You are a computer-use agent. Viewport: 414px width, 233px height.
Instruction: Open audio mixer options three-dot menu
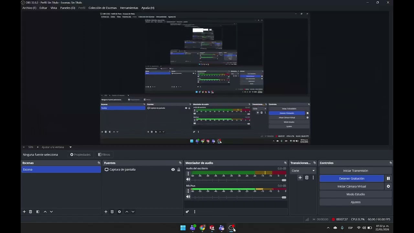click(194, 212)
